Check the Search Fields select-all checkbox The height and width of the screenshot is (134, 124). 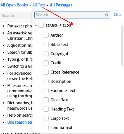click(41, 25)
